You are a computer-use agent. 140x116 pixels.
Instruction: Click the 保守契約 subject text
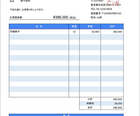tap(25, 1)
